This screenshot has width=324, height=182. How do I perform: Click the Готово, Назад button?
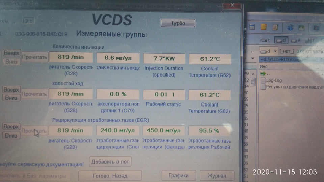(110, 176)
